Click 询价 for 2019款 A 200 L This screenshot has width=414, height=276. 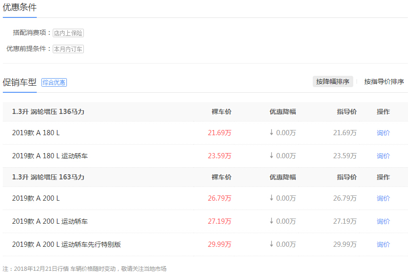point(383,198)
